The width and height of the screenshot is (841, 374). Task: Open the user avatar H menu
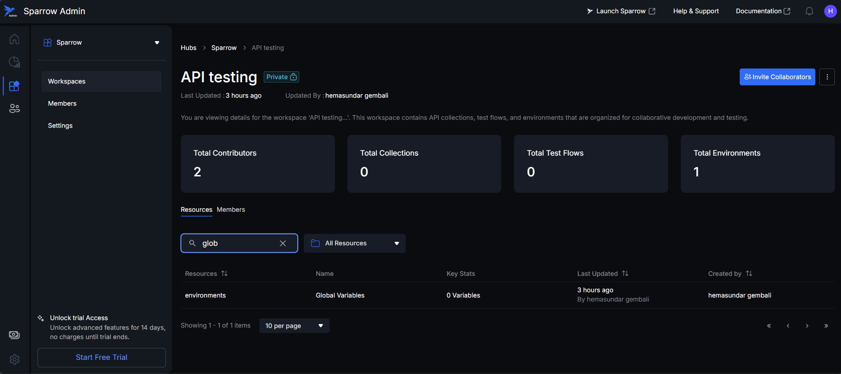[830, 11]
